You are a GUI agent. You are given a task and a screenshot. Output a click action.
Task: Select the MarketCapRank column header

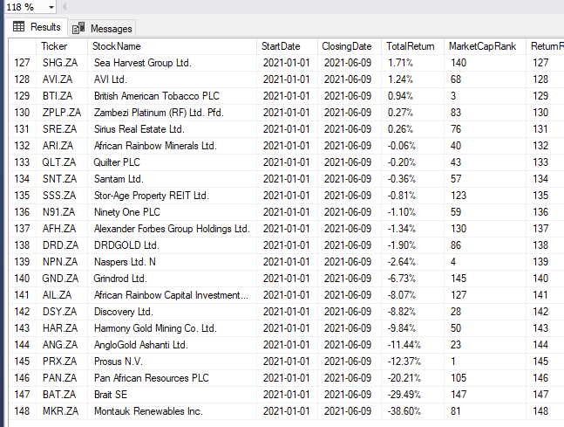point(485,46)
